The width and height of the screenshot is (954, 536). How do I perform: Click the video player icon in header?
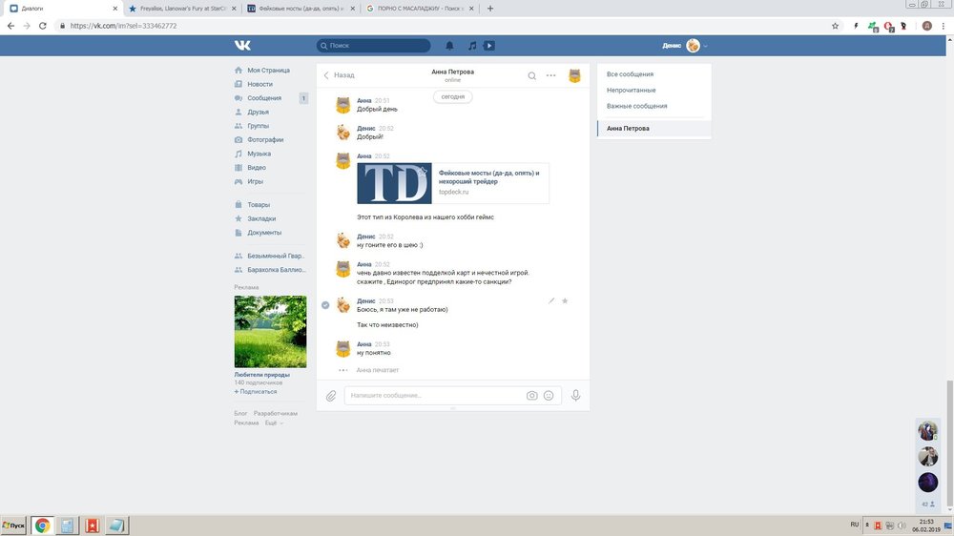point(488,46)
